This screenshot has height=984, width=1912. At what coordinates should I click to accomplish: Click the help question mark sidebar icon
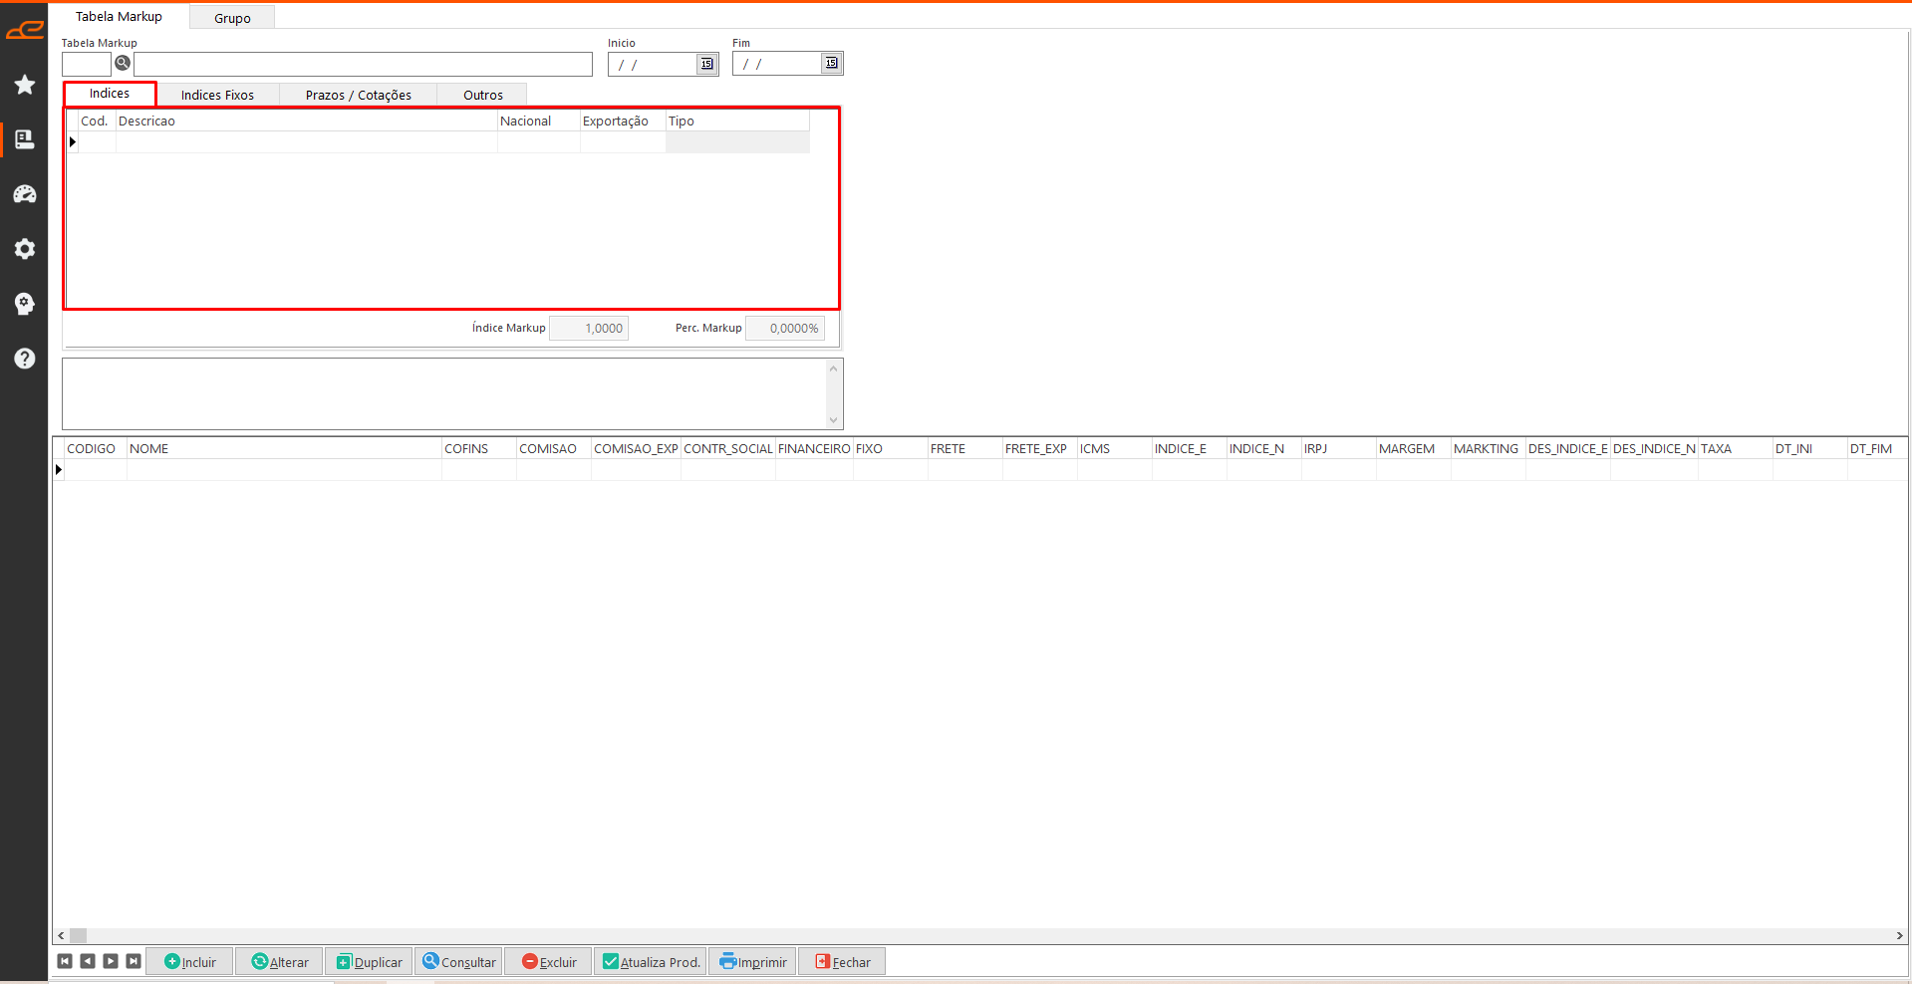click(25, 359)
